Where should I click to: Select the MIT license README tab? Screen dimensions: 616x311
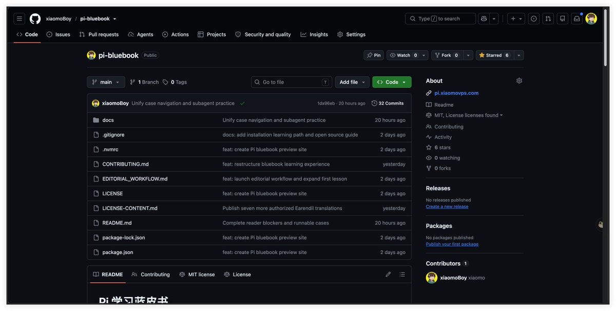[197, 275]
